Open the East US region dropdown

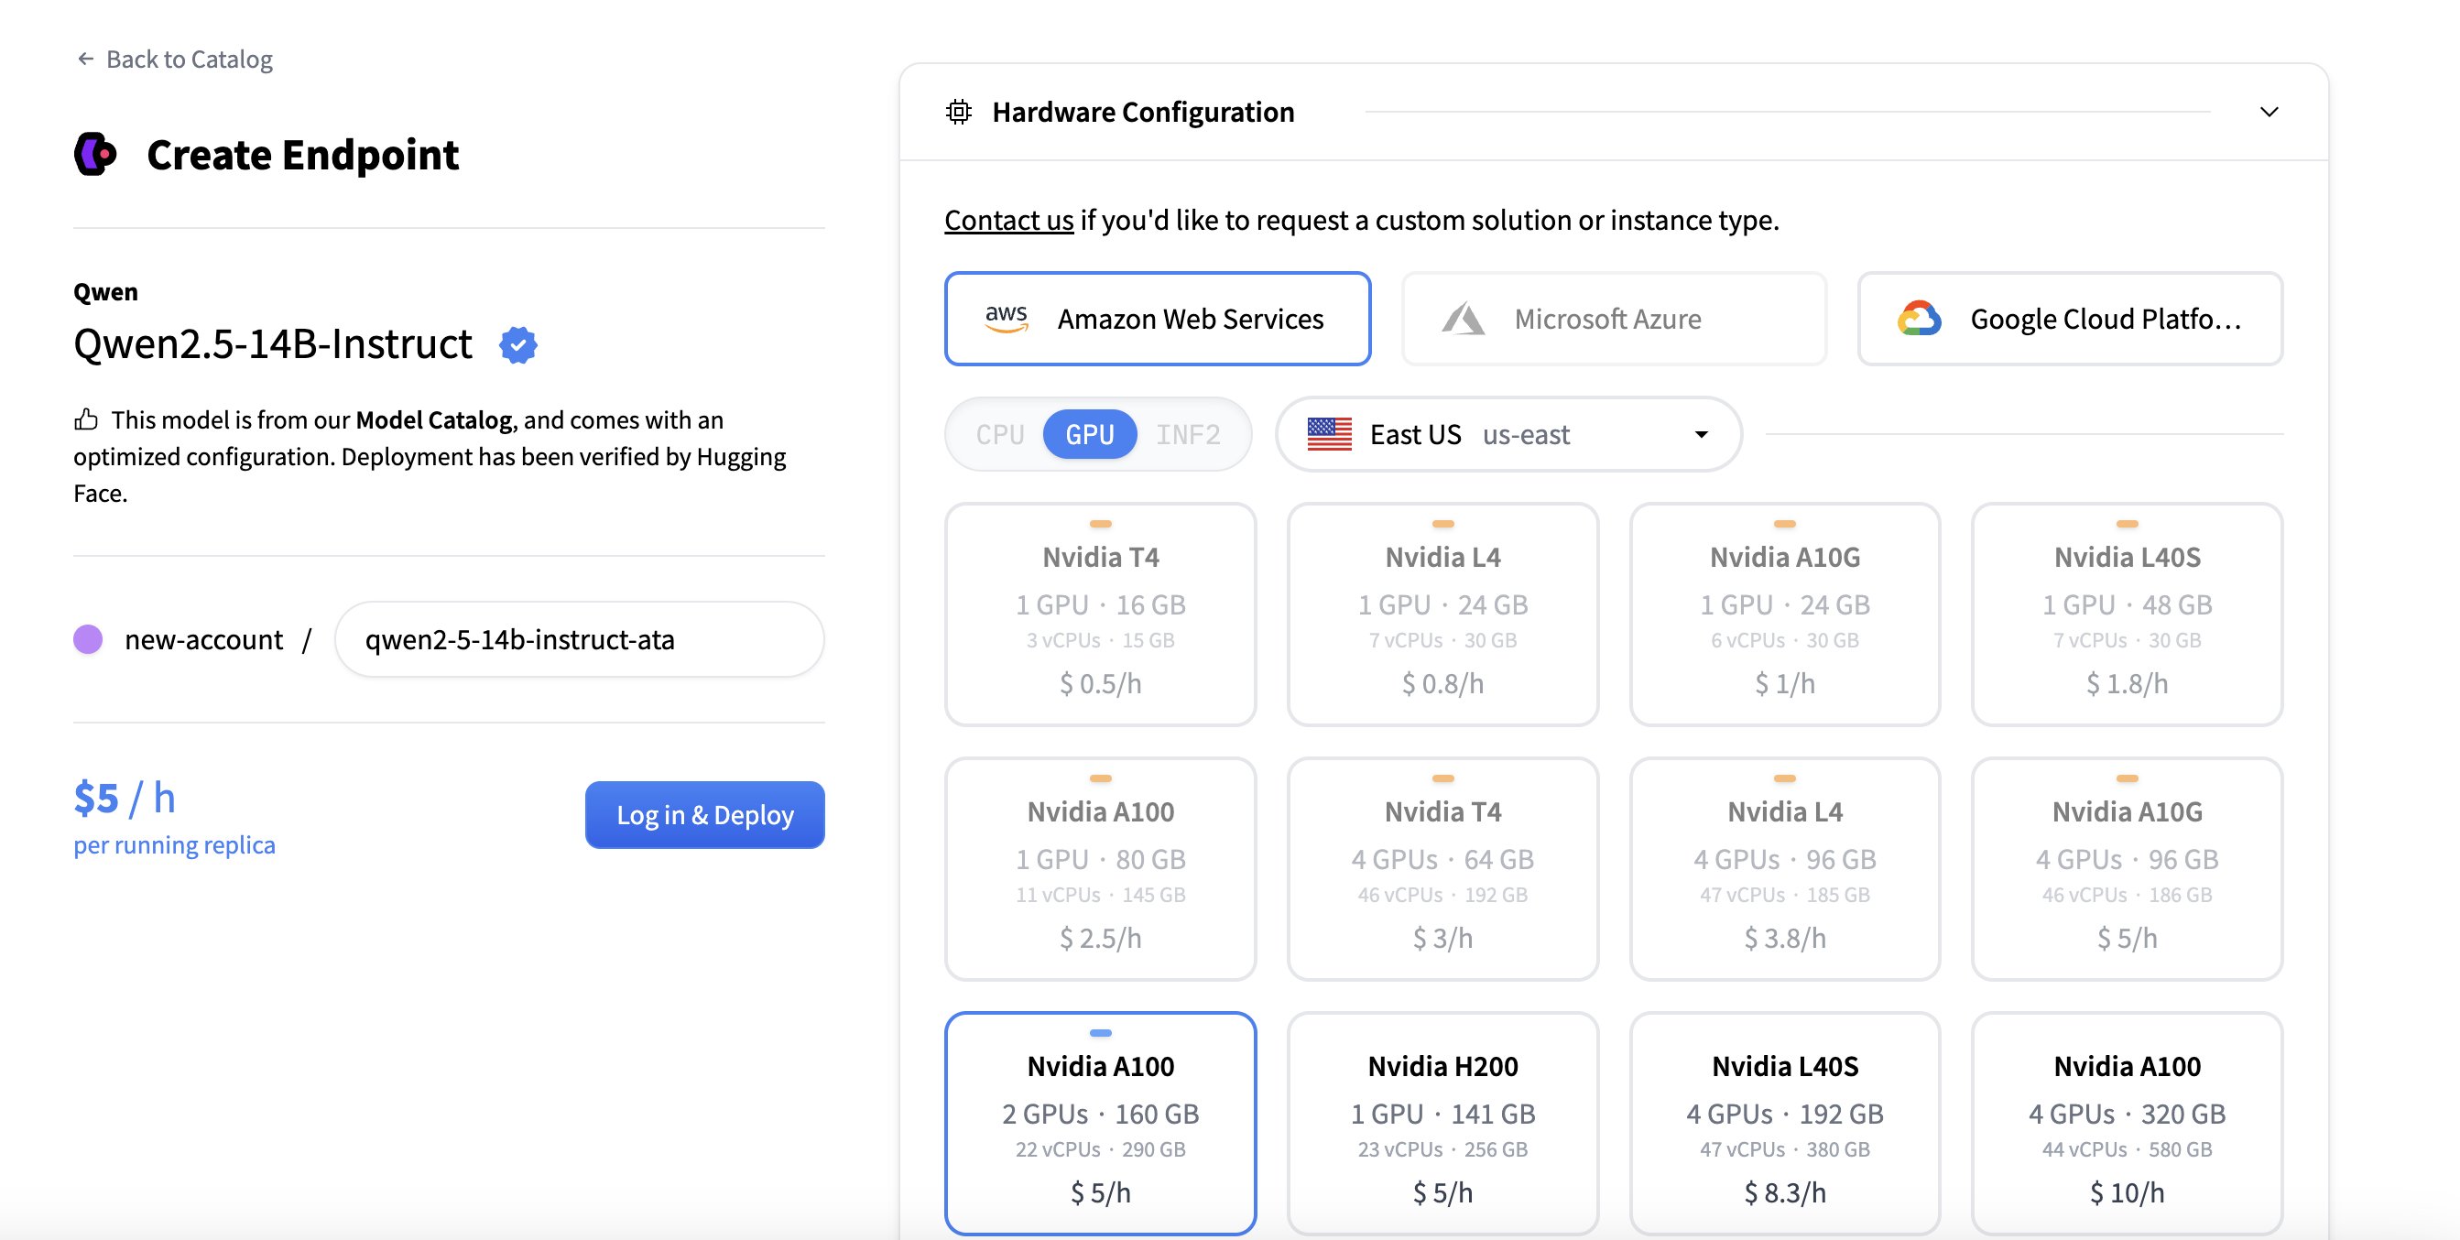coord(1508,434)
